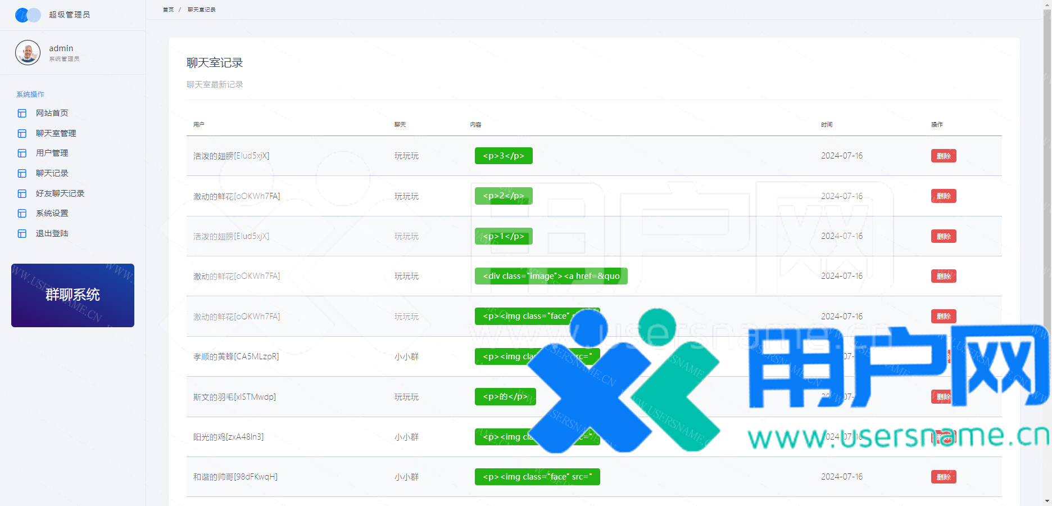Screen dimensions: 1052x506
Task: Select 系统设置 in the sidebar
Action: 52,213
